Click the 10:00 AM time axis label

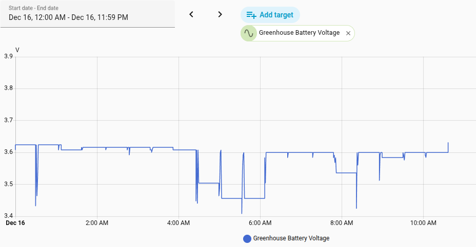tap(423, 223)
